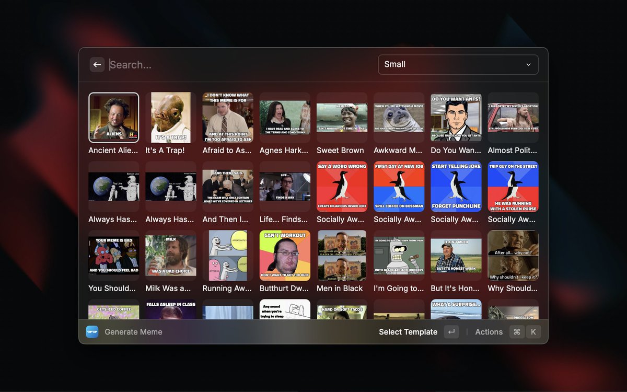Screen dimensions: 627x392
Task: Choose the 'Gets iced coffee' thumbnail
Action: (x=114, y=309)
